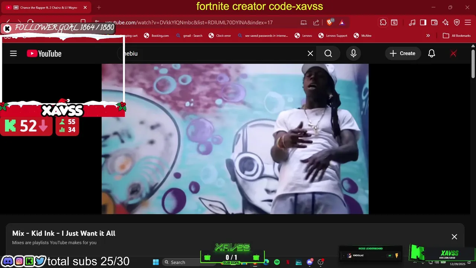Open the OBS icon on the taskbar
This screenshot has height=268, width=476.
point(321,262)
